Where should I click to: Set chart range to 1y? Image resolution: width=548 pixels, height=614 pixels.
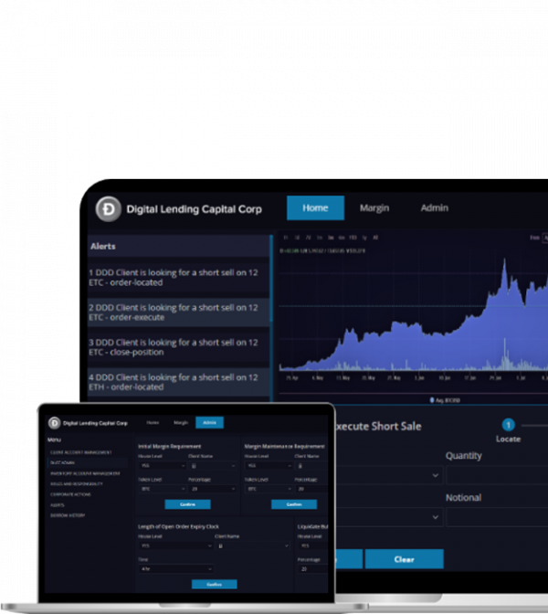click(x=364, y=238)
